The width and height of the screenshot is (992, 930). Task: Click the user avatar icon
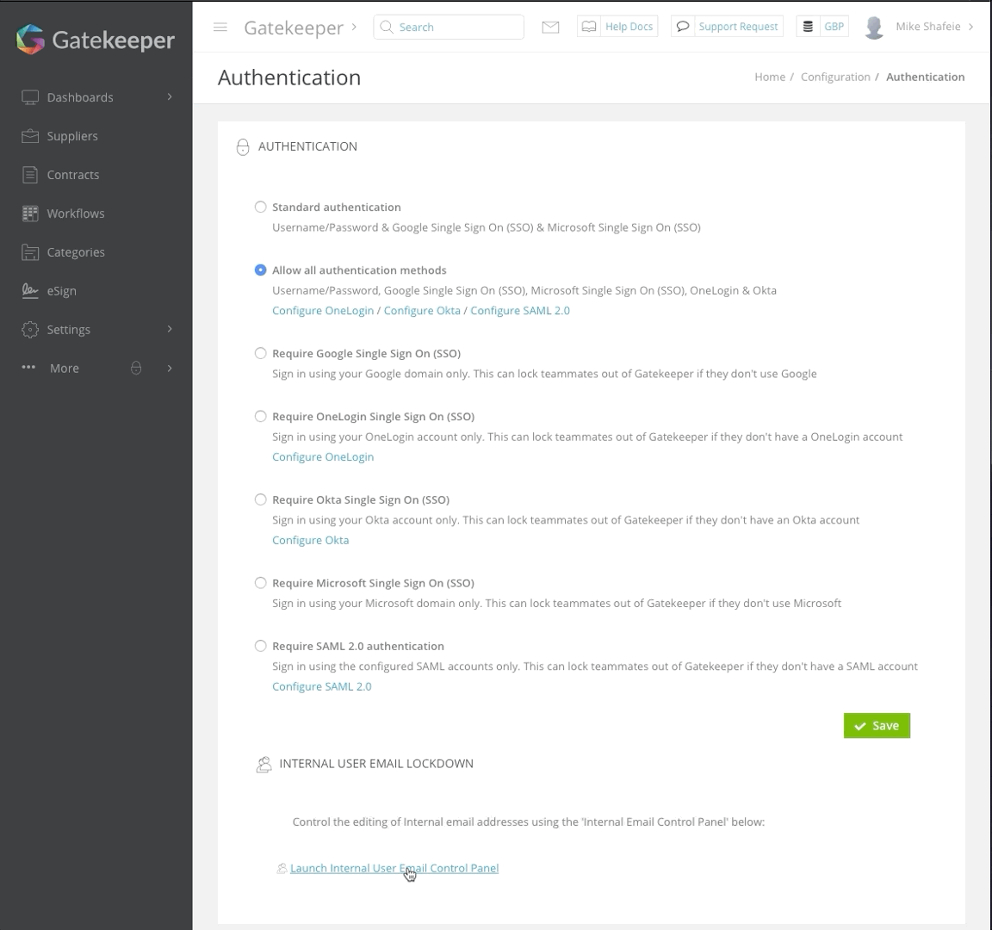click(874, 28)
